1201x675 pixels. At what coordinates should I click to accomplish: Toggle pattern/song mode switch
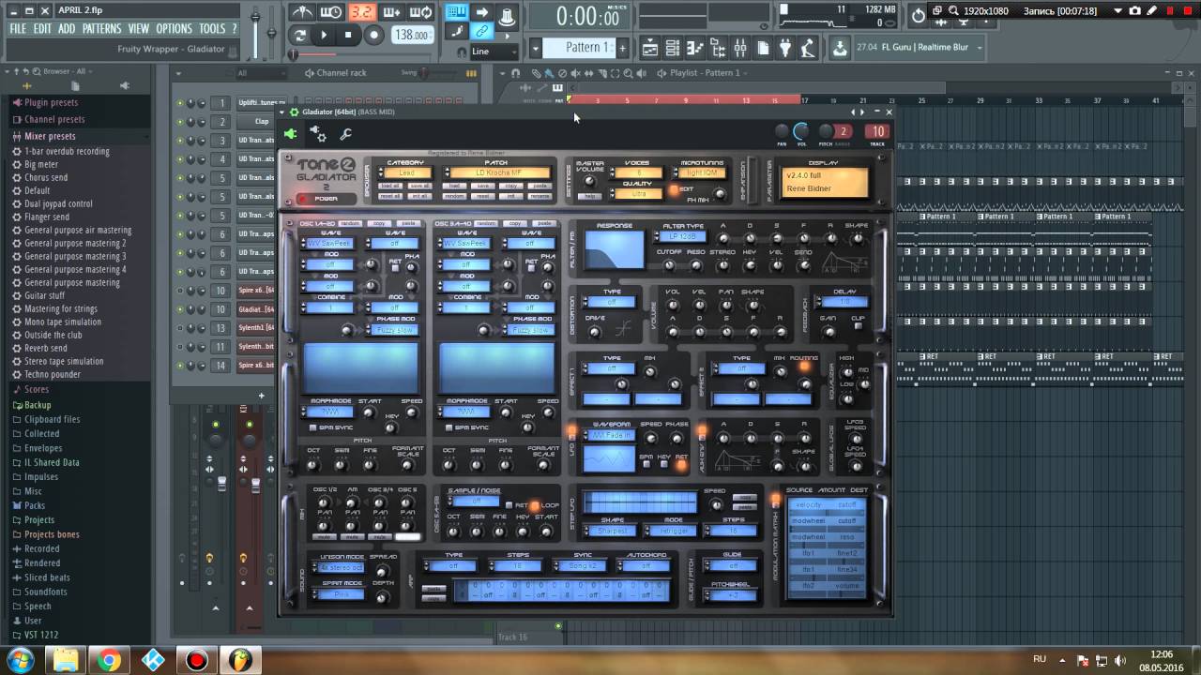point(300,36)
